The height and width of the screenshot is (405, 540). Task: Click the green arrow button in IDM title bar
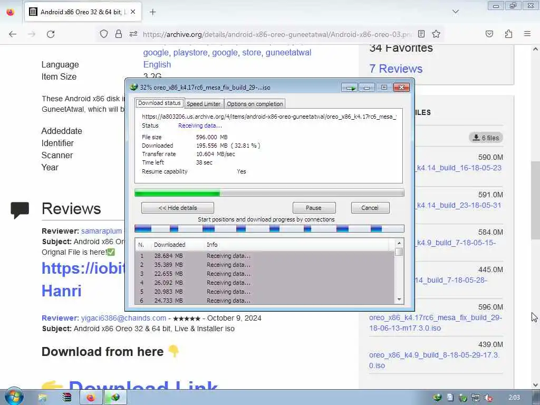[350, 88]
